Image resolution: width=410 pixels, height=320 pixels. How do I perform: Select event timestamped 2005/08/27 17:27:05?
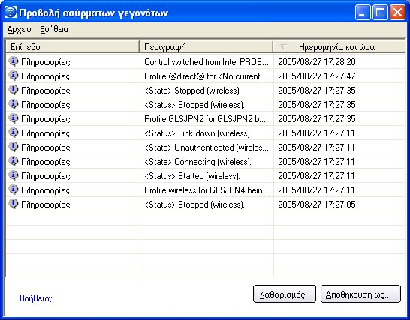coord(317,205)
